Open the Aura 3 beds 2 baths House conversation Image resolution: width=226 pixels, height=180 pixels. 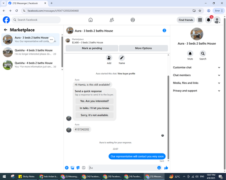pyautogui.click(x=30, y=40)
